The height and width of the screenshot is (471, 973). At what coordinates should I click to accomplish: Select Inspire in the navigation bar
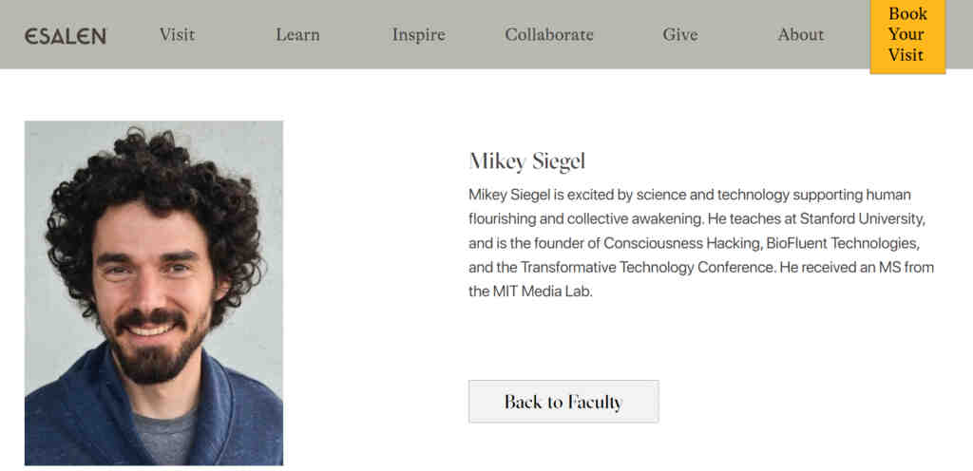point(418,35)
